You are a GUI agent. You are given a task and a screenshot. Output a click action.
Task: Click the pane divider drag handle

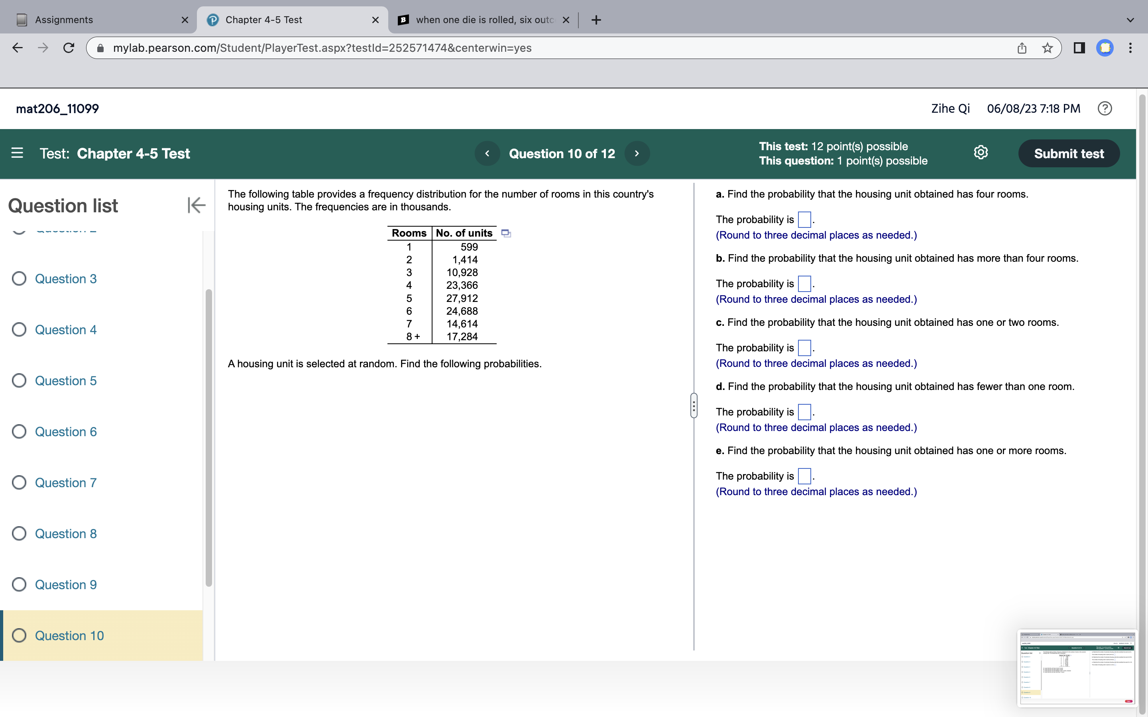coord(694,406)
